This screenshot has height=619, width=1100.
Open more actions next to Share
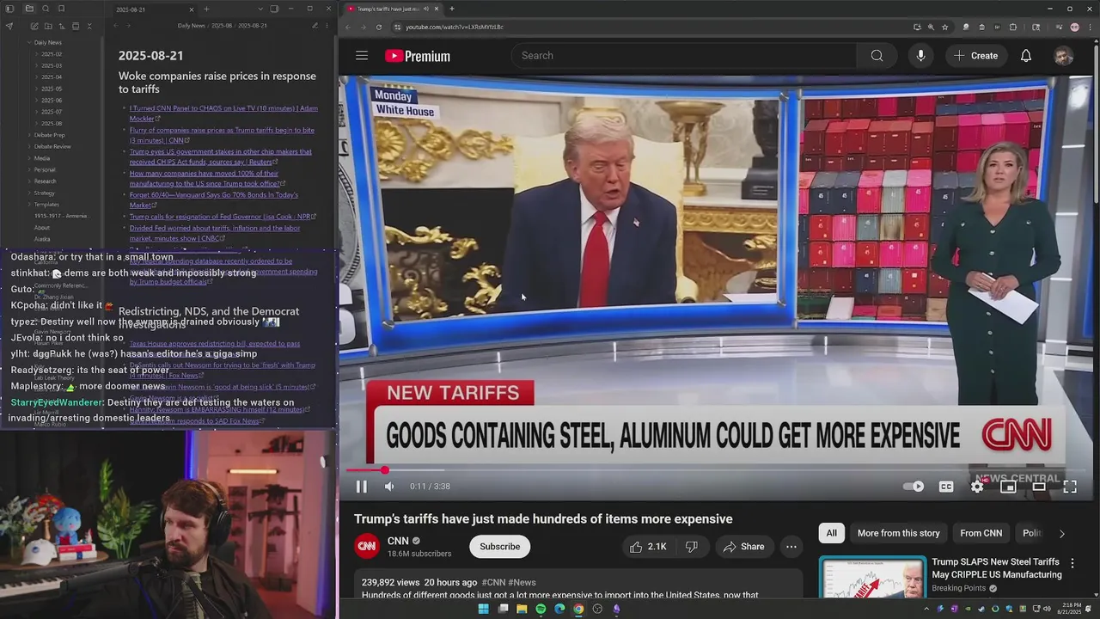pyautogui.click(x=791, y=547)
